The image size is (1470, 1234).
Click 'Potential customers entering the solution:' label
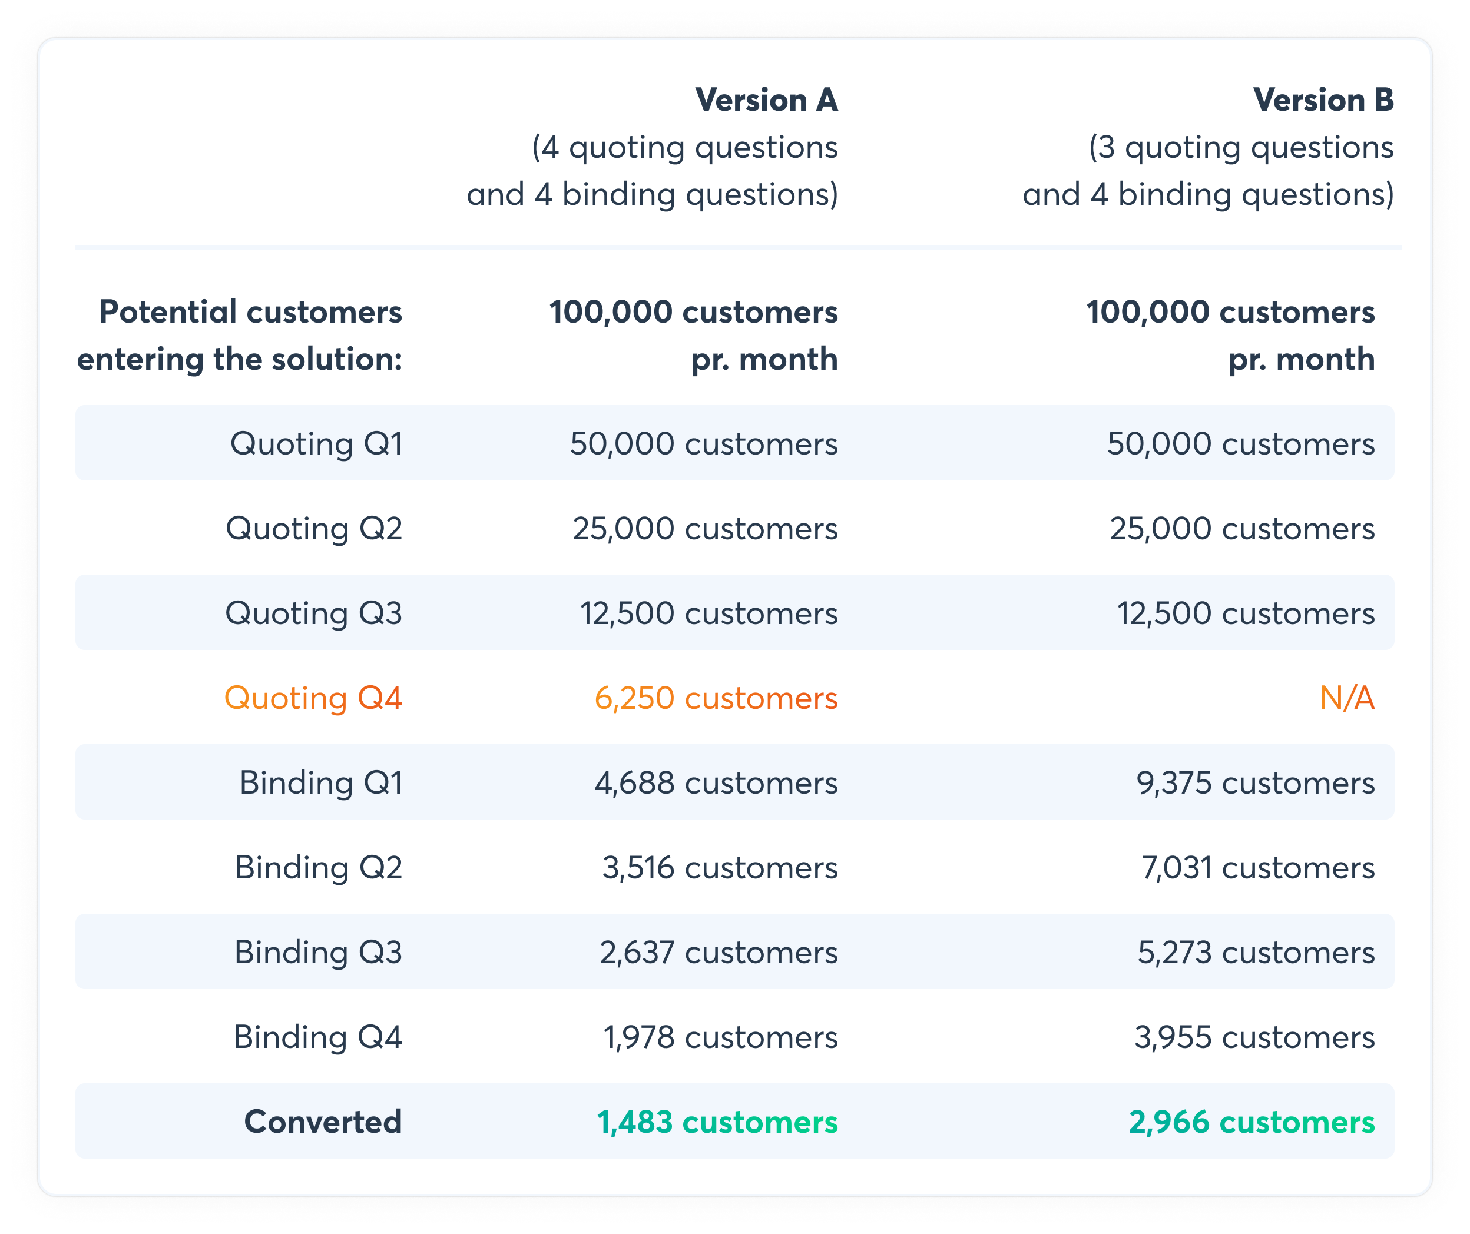[x=239, y=336]
